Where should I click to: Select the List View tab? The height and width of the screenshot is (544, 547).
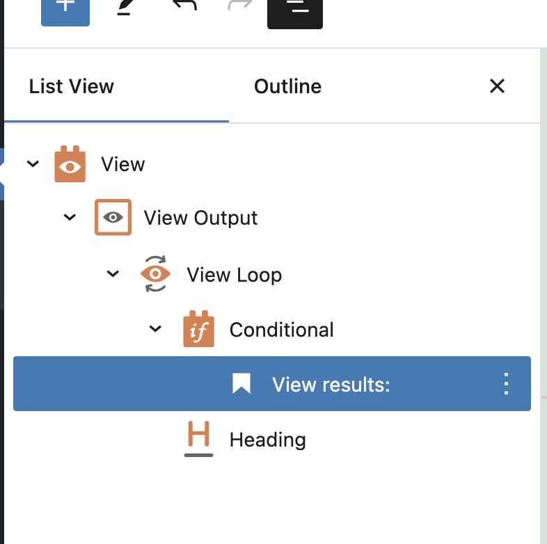(x=71, y=86)
